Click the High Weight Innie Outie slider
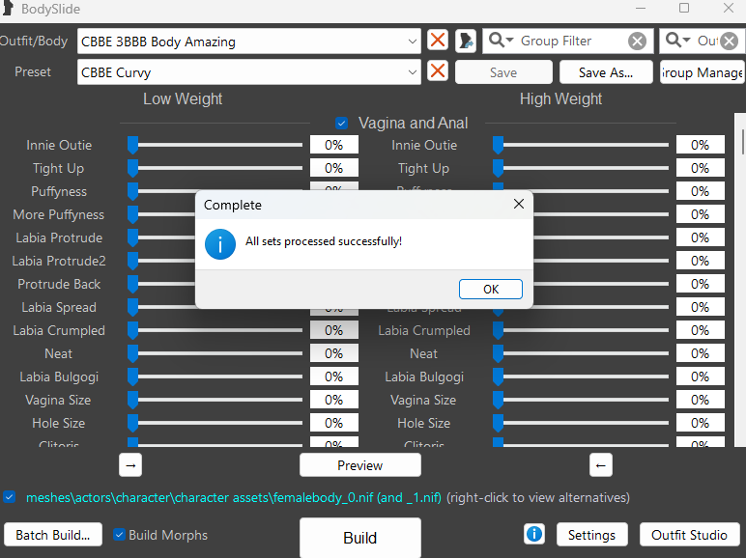The width and height of the screenshot is (746, 558). 581,145
